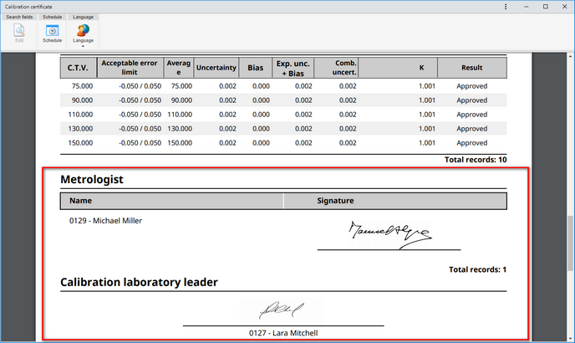Viewport: 575px width, 343px height.
Task: Click the scrollbar up arrow
Action: point(570,56)
